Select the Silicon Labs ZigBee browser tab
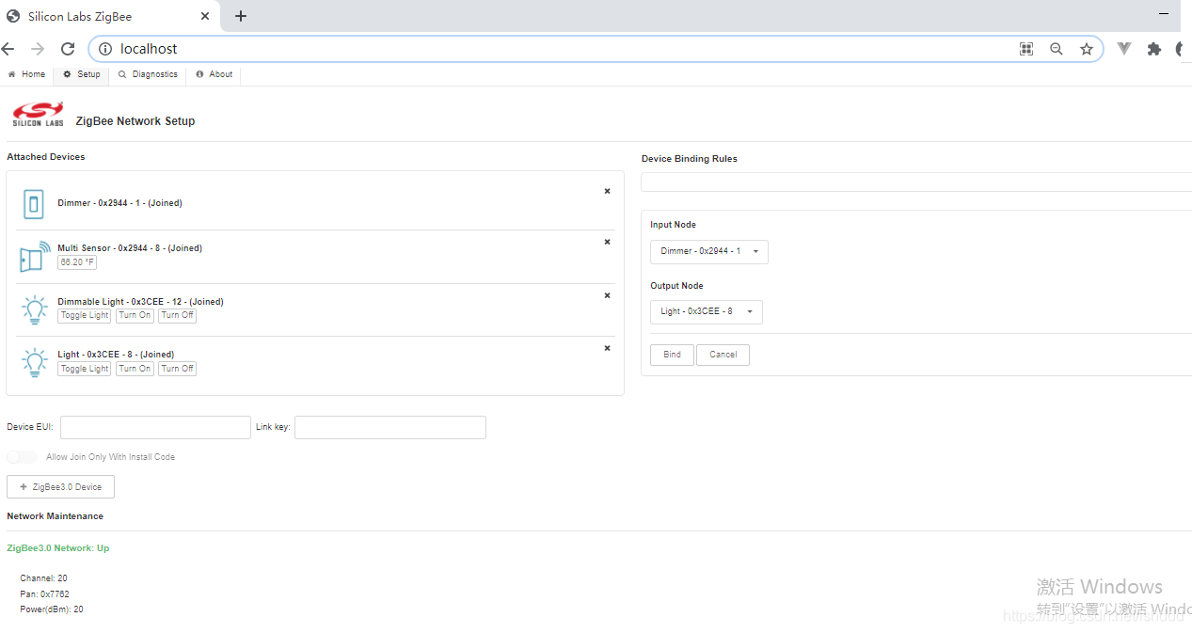 click(110, 16)
